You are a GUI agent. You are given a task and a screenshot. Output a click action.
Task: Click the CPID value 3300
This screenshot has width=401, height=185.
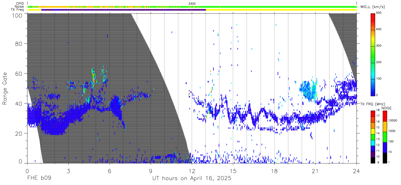tap(192, 4)
